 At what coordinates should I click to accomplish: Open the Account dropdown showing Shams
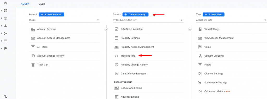pos(64,20)
